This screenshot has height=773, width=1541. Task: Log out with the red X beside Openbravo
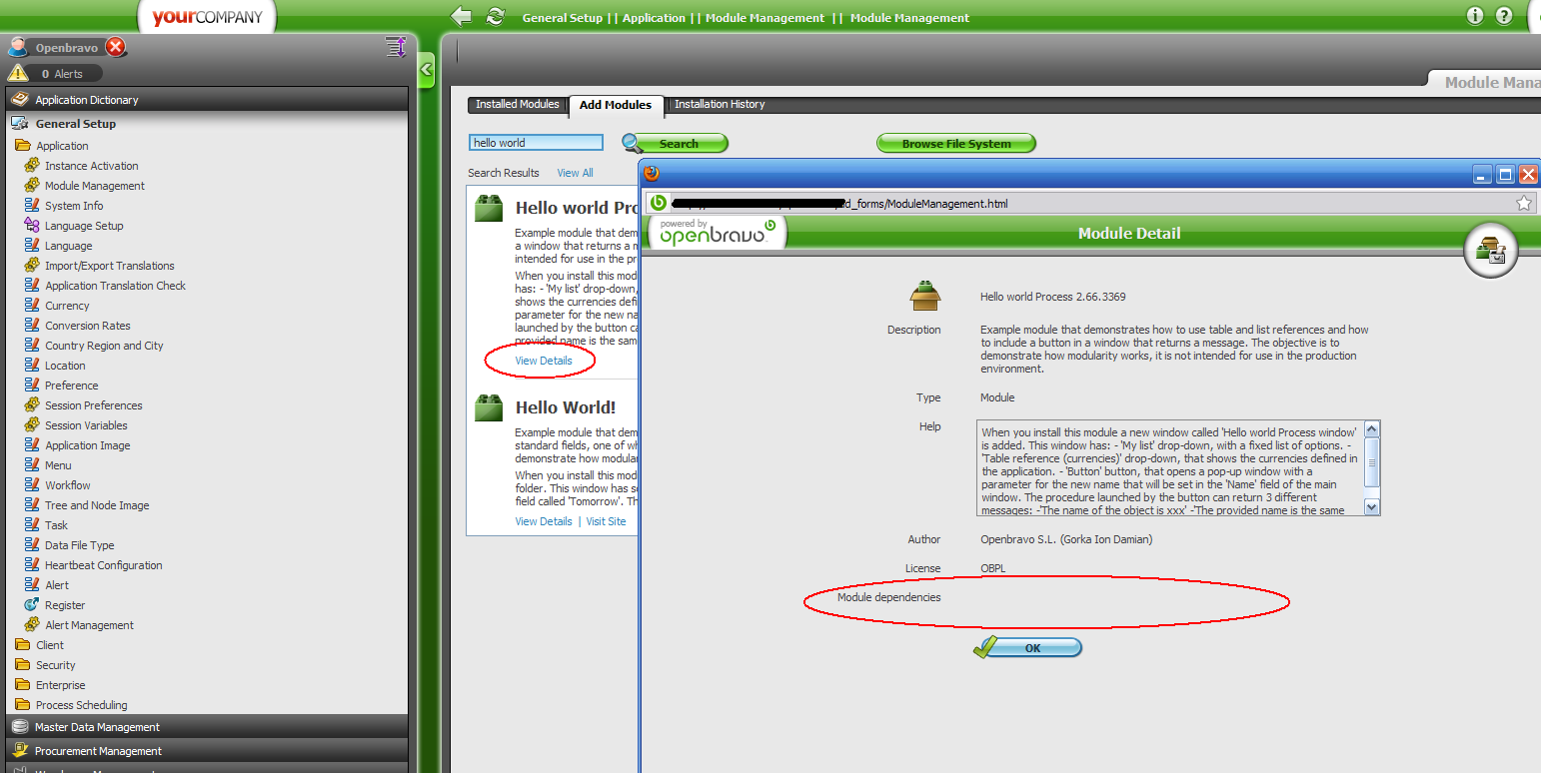116,47
